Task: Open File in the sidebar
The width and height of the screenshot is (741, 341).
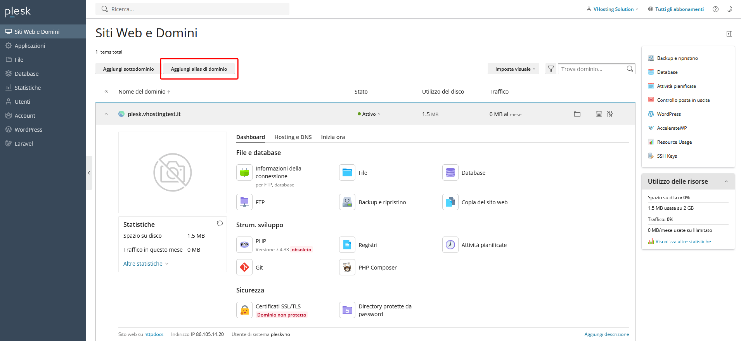Action: coord(43,59)
